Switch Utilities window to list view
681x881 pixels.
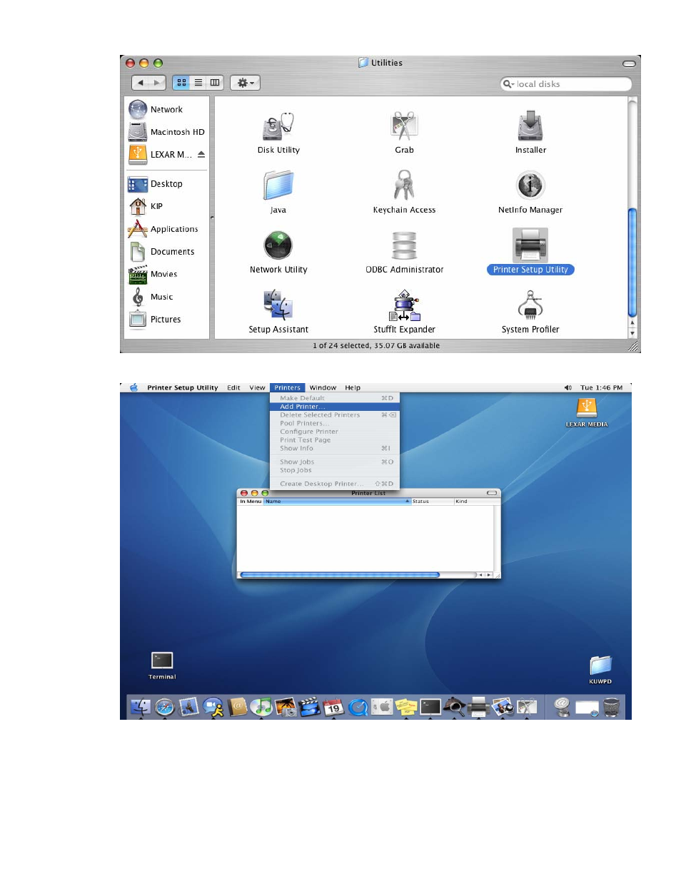(x=198, y=83)
